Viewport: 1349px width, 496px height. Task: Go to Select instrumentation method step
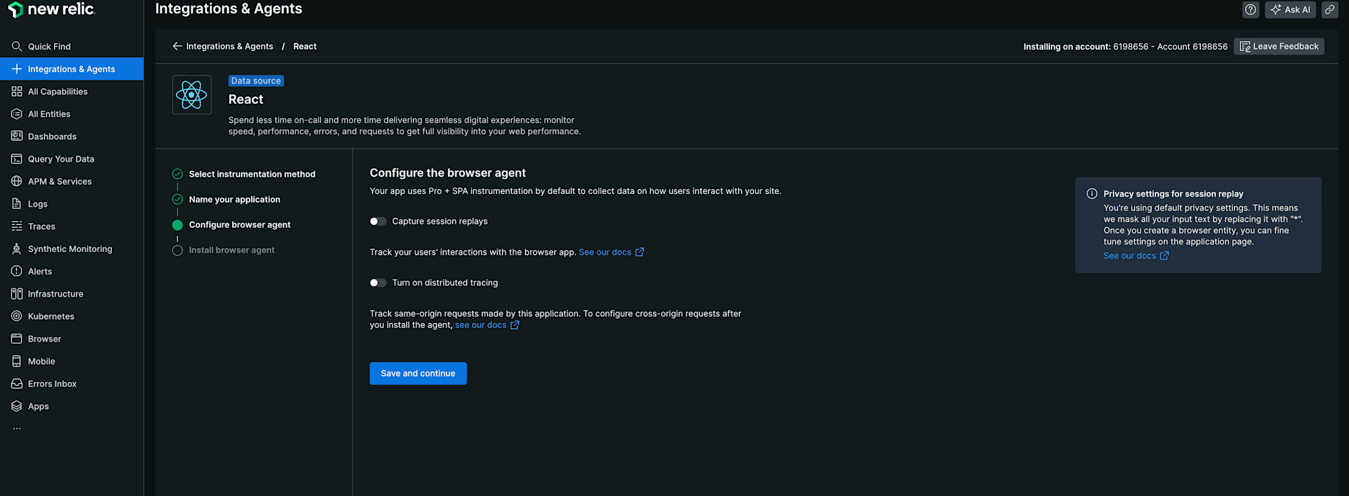pos(252,174)
